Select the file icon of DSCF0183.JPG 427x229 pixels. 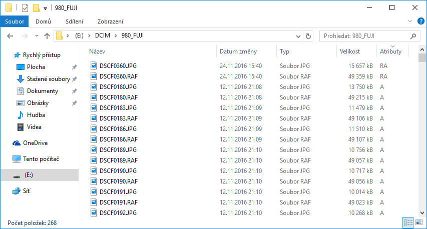coord(94,107)
